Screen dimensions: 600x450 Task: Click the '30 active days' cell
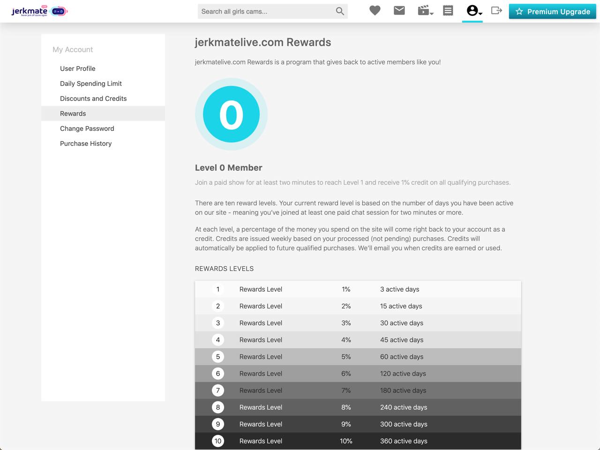coord(402,323)
